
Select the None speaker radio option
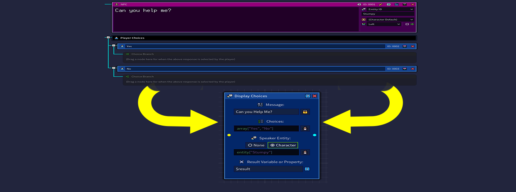(x=256, y=145)
